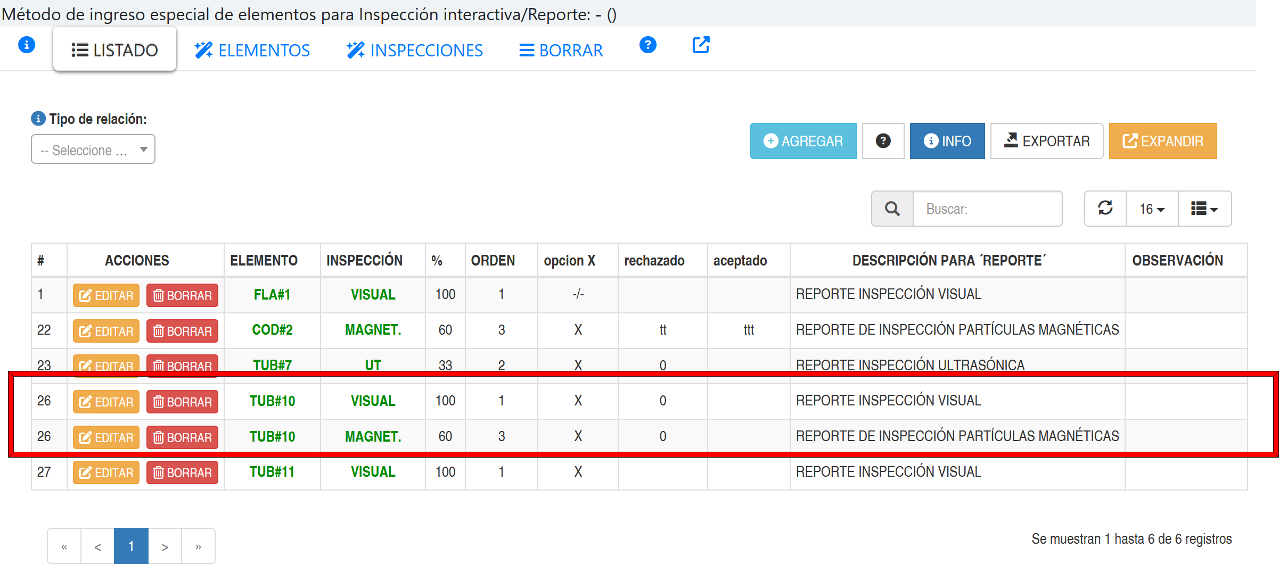Open the Tipo de relación select dropdown

tap(93, 150)
